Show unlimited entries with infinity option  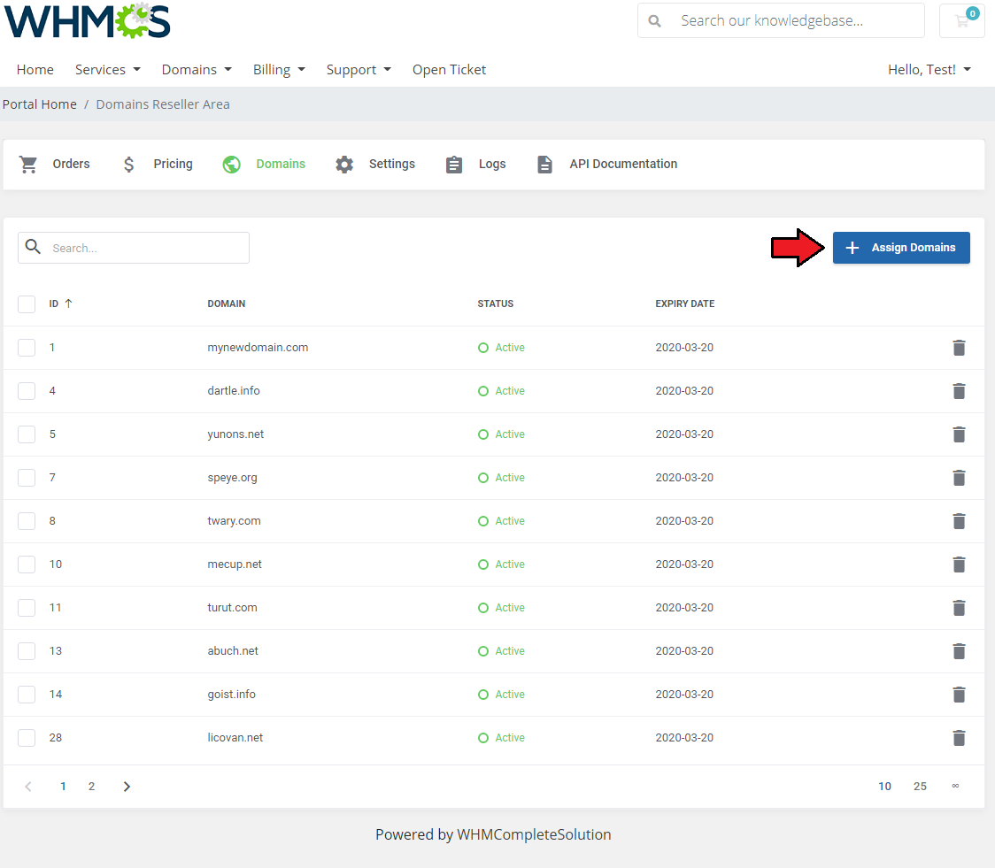[x=955, y=787]
